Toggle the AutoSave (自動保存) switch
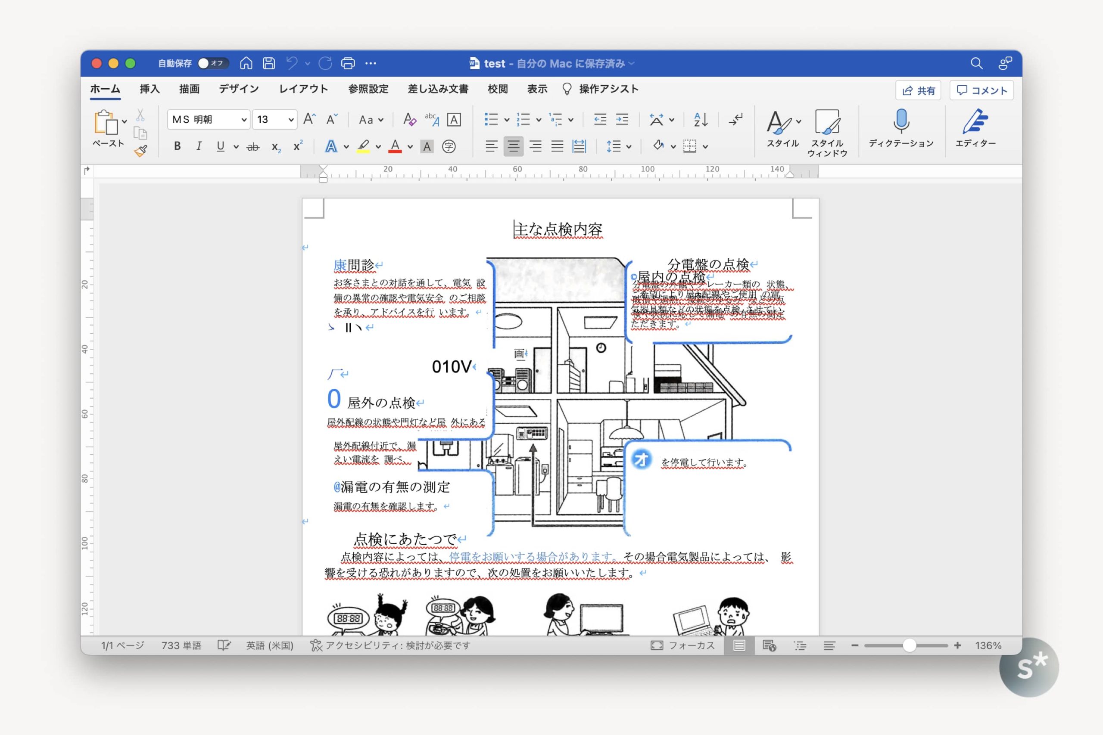The width and height of the screenshot is (1103, 735). coord(212,63)
